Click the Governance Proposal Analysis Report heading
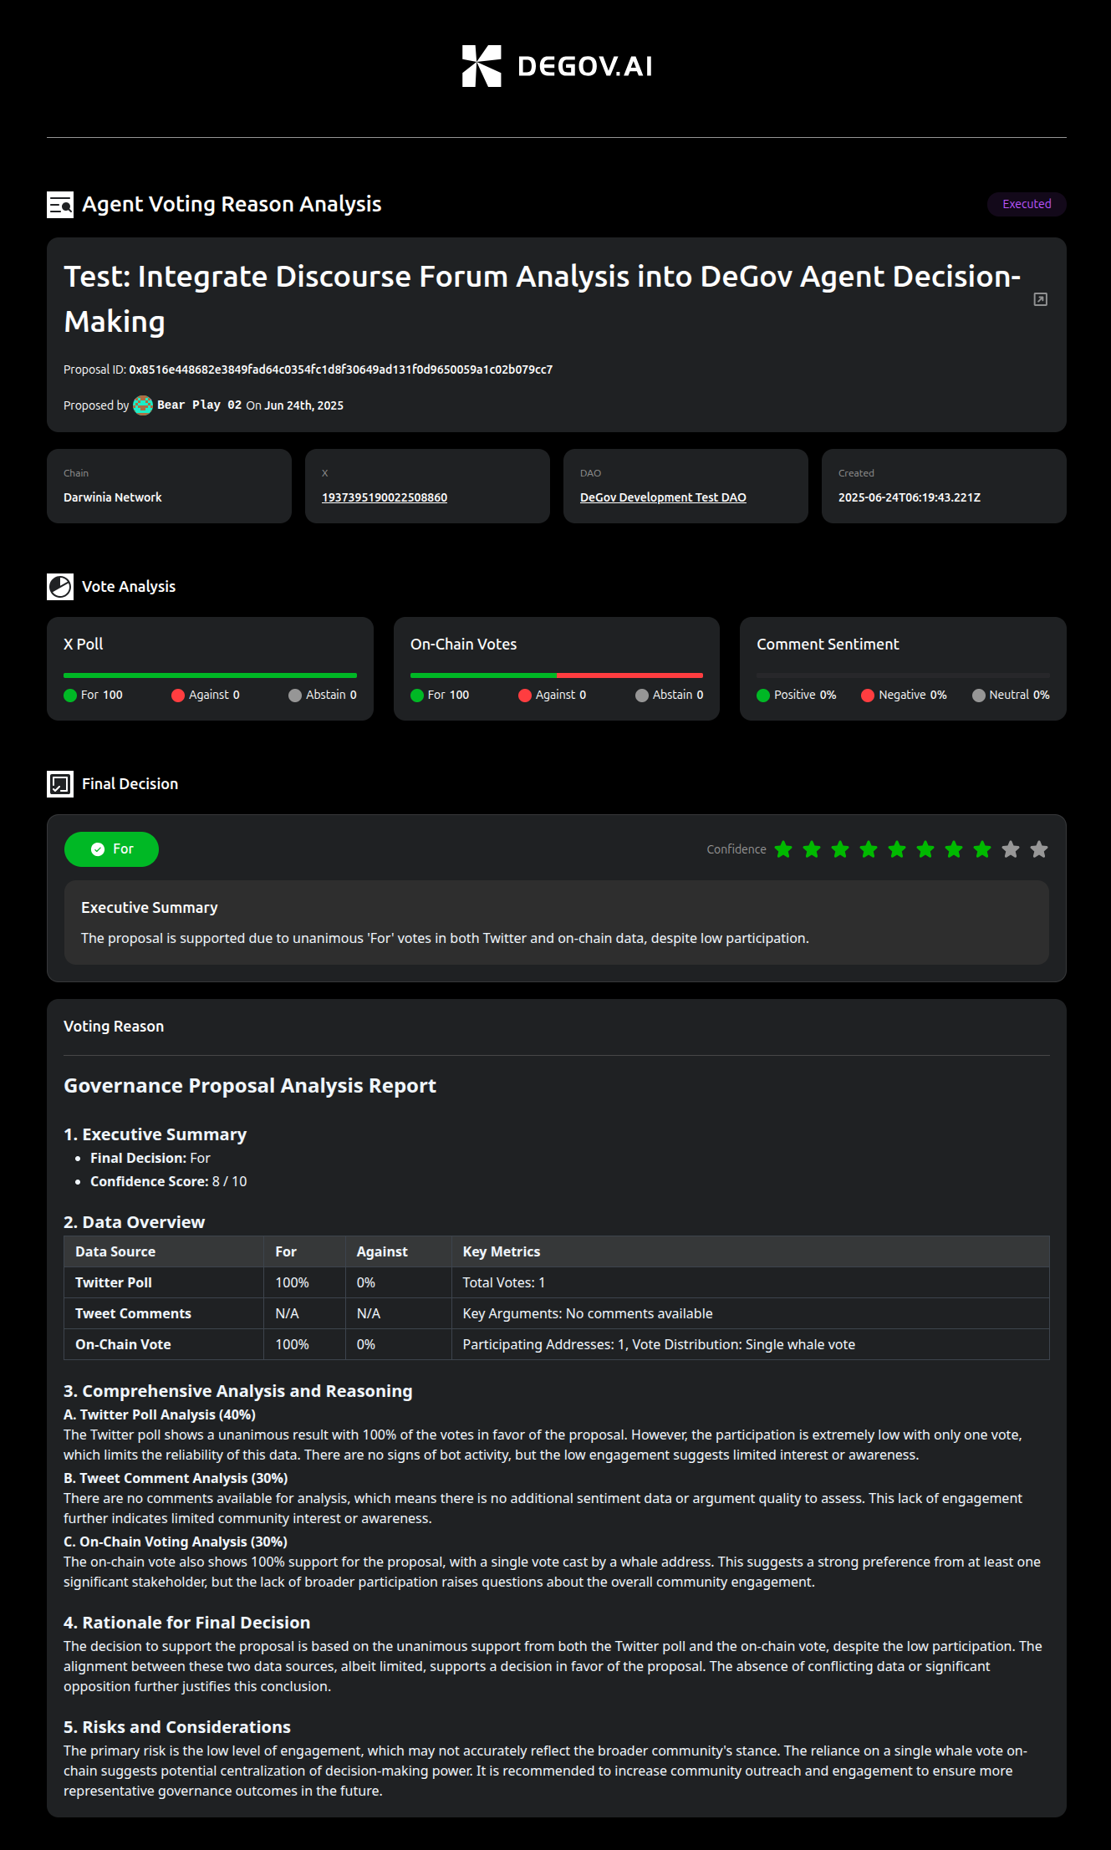Viewport: 1111px width, 1850px height. 250,1086
